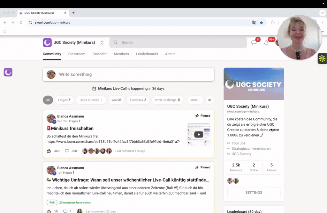327x213 pixels.
Task: Open the YouTube link in sidebar
Action: 239,143
